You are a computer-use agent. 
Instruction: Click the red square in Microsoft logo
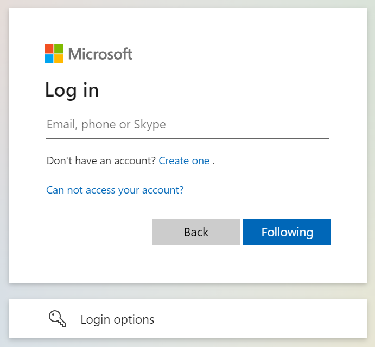pyautogui.click(x=49, y=49)
